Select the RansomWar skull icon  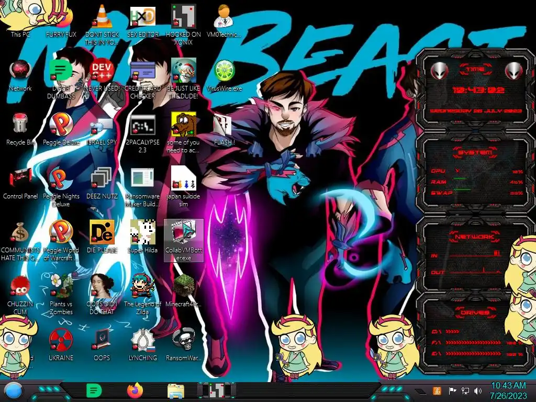point(184,345)
